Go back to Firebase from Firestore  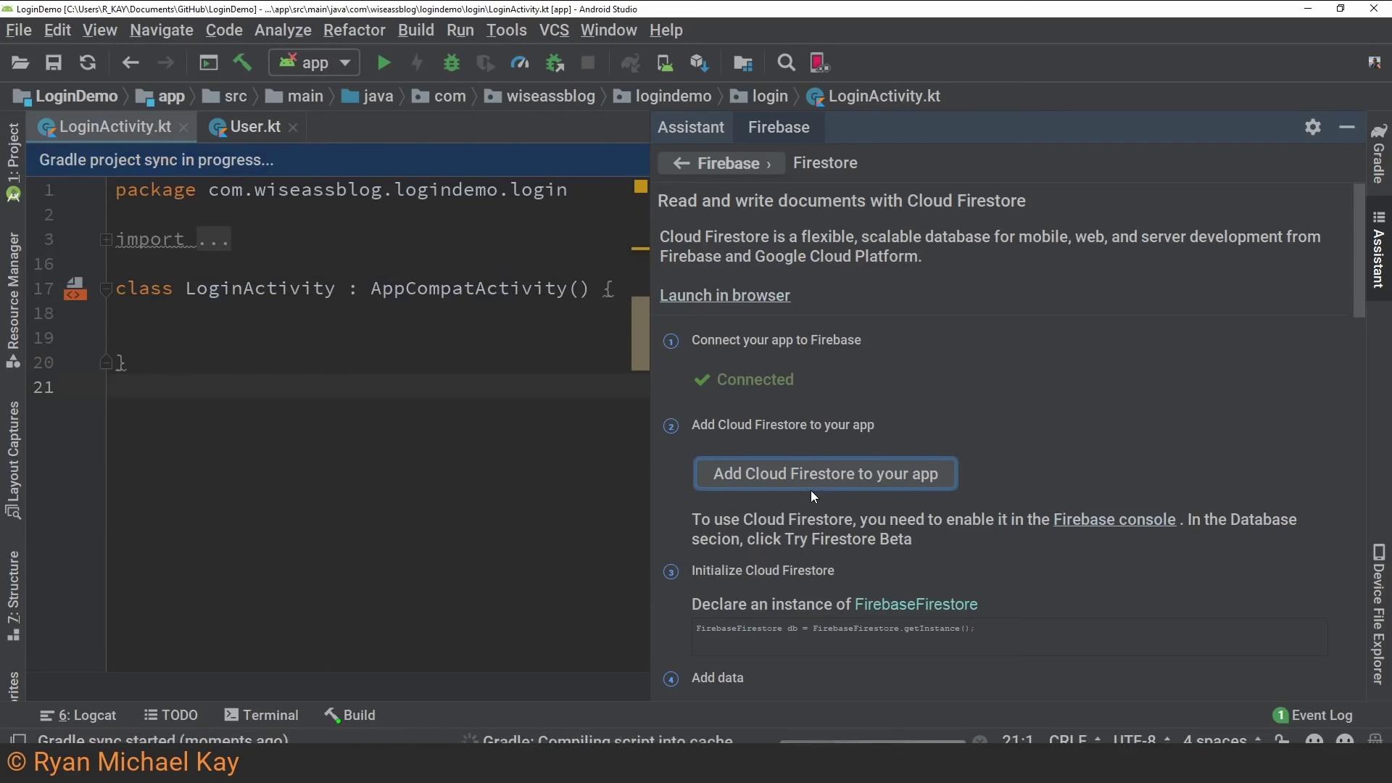point(721,164)
